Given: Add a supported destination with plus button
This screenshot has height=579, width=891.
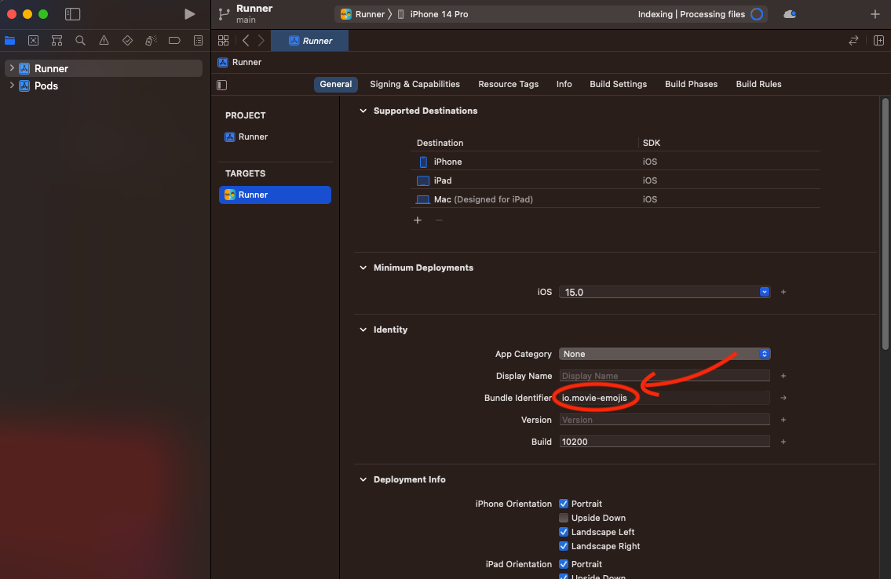Looking at the screenshot, I should 418,220.
